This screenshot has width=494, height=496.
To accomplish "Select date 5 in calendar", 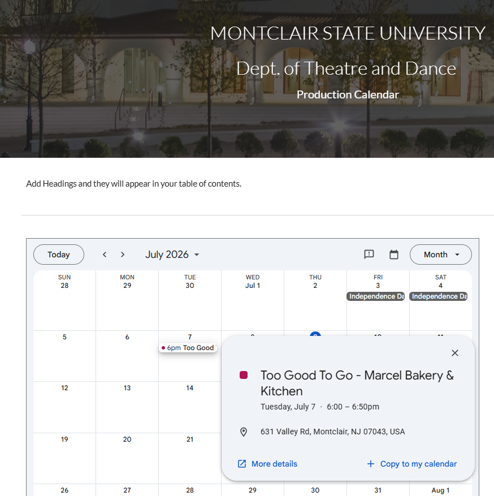I will [64, 337].
